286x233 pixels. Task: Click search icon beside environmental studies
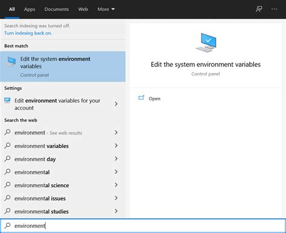pos(7,211)
